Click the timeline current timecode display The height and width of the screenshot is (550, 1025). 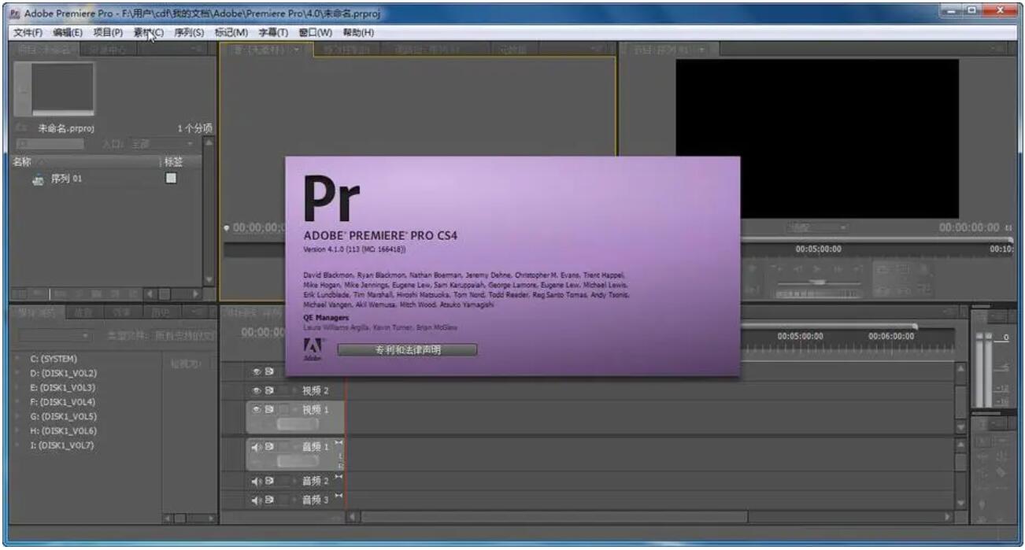pos(263,332)
